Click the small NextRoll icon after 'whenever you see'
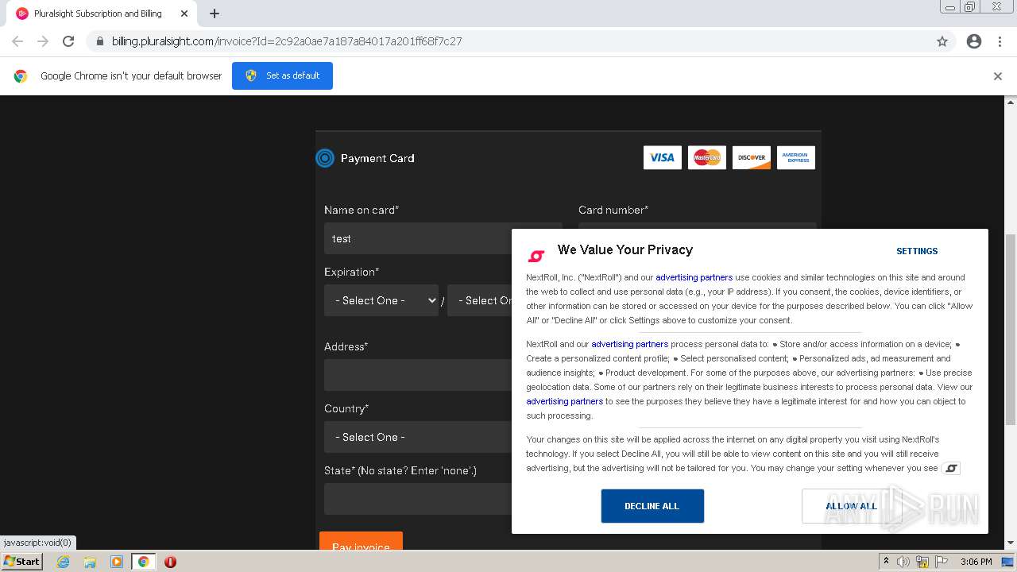 point(950,468)
